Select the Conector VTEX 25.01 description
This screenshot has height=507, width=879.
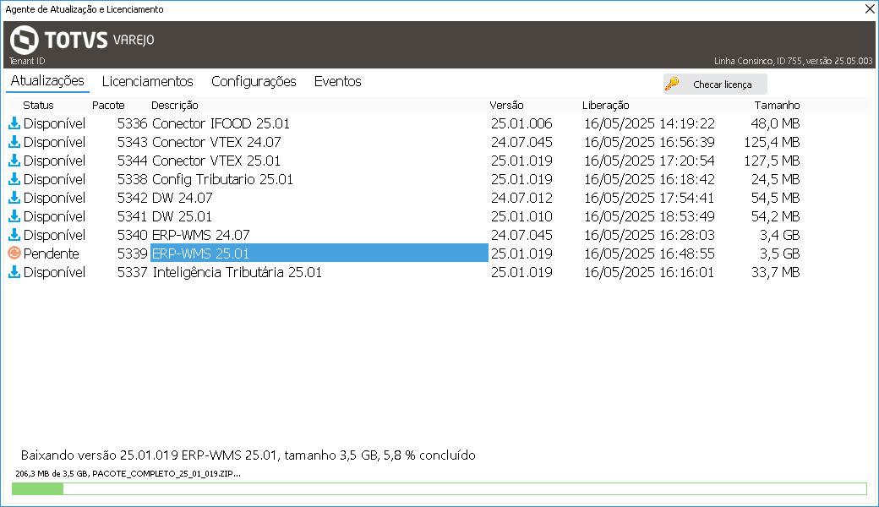tap(216, 161)
